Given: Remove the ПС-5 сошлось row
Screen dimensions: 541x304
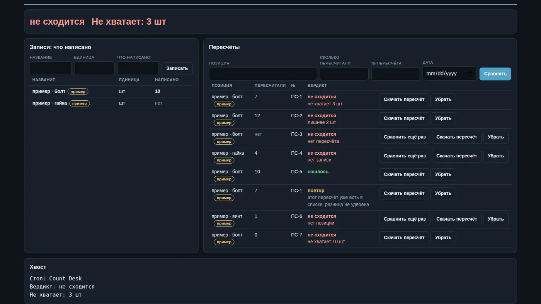Looking at the screenshot, I should (x=443, y=174).
